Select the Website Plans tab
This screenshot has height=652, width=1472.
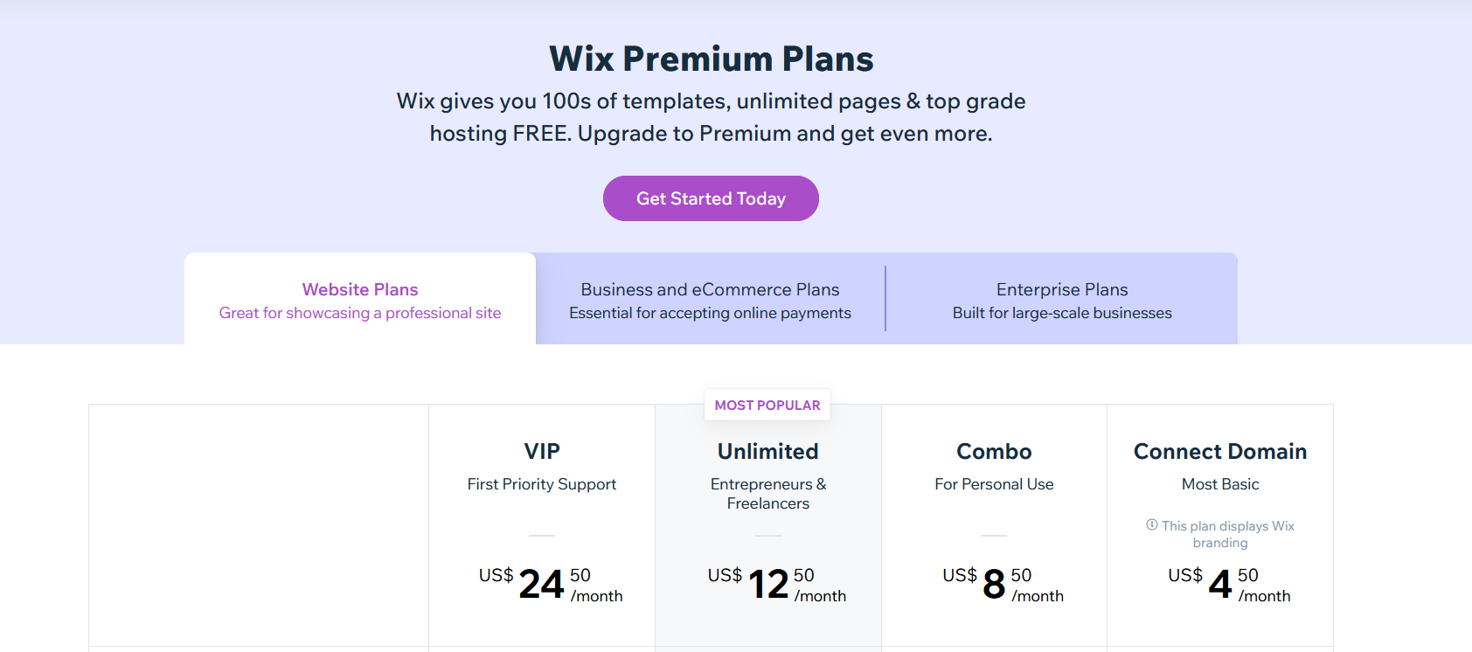[360, 299]
